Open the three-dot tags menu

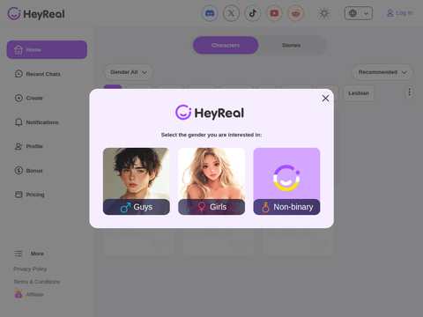[x=409, y=92]
